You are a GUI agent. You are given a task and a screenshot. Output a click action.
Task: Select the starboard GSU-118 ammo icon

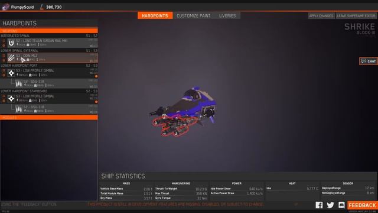[x=19, y=109]
